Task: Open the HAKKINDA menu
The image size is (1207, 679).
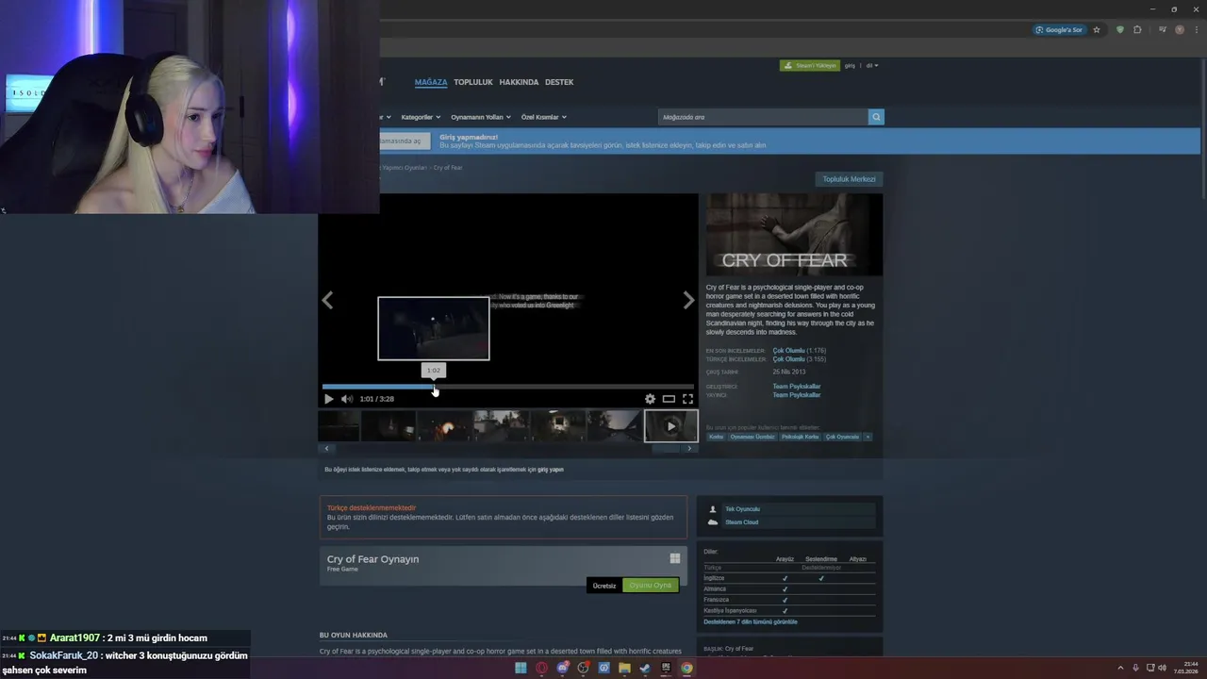Action: point(519,82)
